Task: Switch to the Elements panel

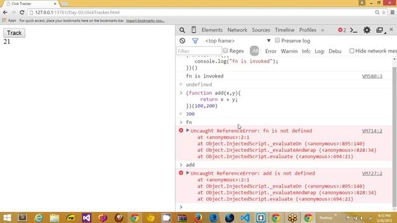Action: pos(212,30)
